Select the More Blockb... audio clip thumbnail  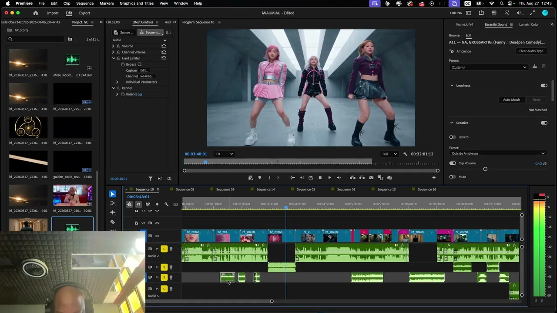[72, 60]
